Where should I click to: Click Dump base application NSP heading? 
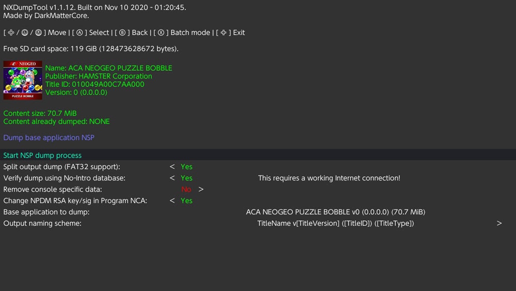point(49,137)
